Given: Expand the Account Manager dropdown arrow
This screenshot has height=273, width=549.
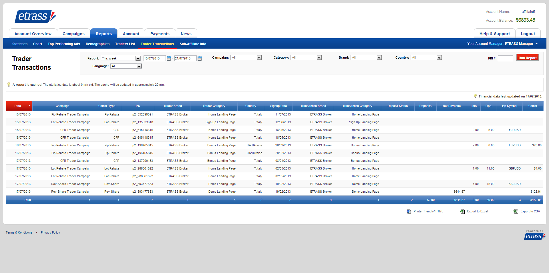Looking at the screenshot, I should click(x=536, y=44).
